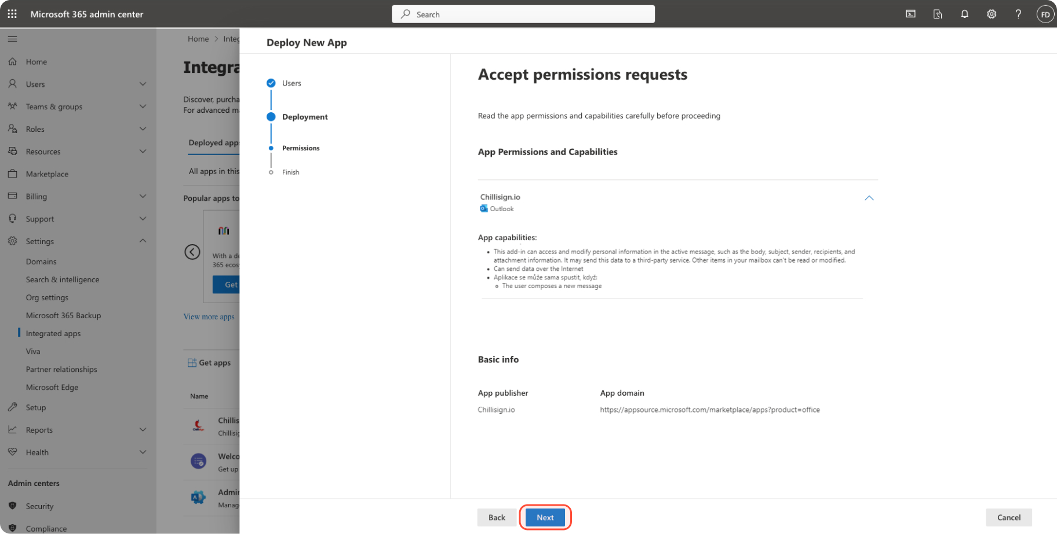Expand the Billing chevron

tap(143, 196)
